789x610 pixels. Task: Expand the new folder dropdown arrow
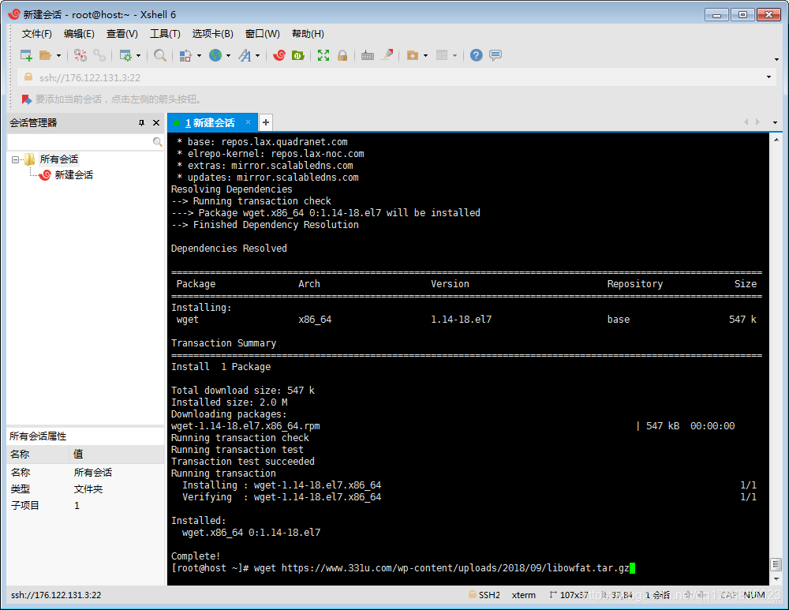426,56
